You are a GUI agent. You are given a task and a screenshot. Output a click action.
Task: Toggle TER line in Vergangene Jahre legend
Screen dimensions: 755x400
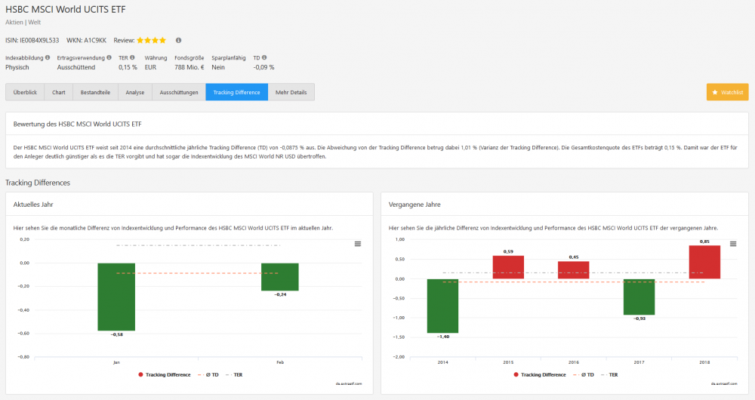(612, 374)
